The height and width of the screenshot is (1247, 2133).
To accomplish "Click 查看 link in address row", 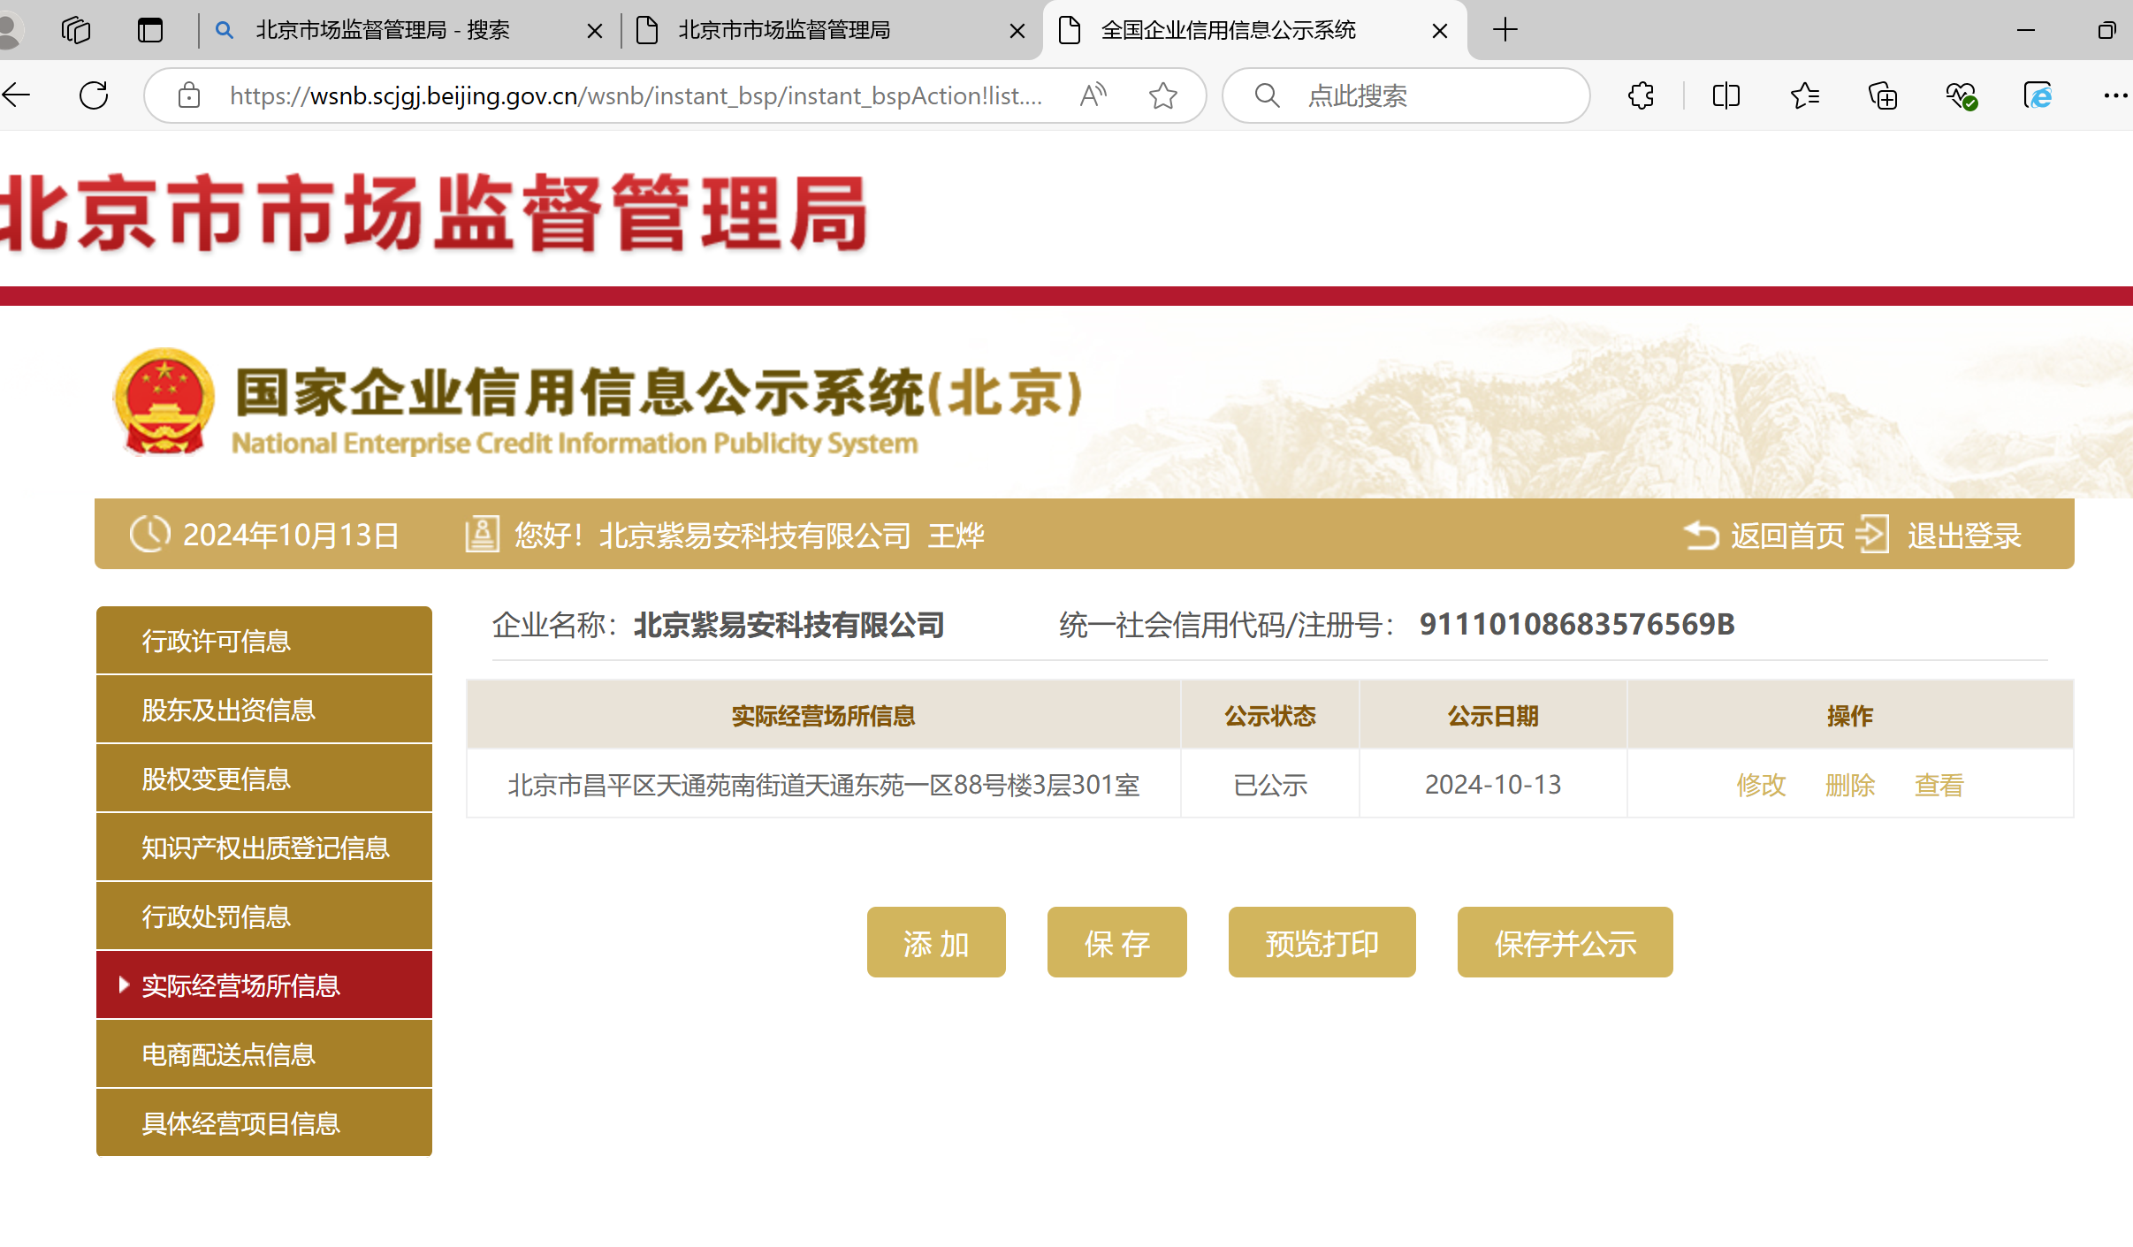I will click(1939, 785).
